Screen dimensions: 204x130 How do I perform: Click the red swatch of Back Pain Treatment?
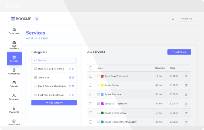(102, 76)
